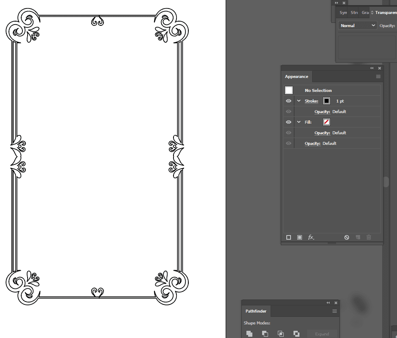
Task: Click the Shape Modes: label in Pathfinder
Action: 257,323
